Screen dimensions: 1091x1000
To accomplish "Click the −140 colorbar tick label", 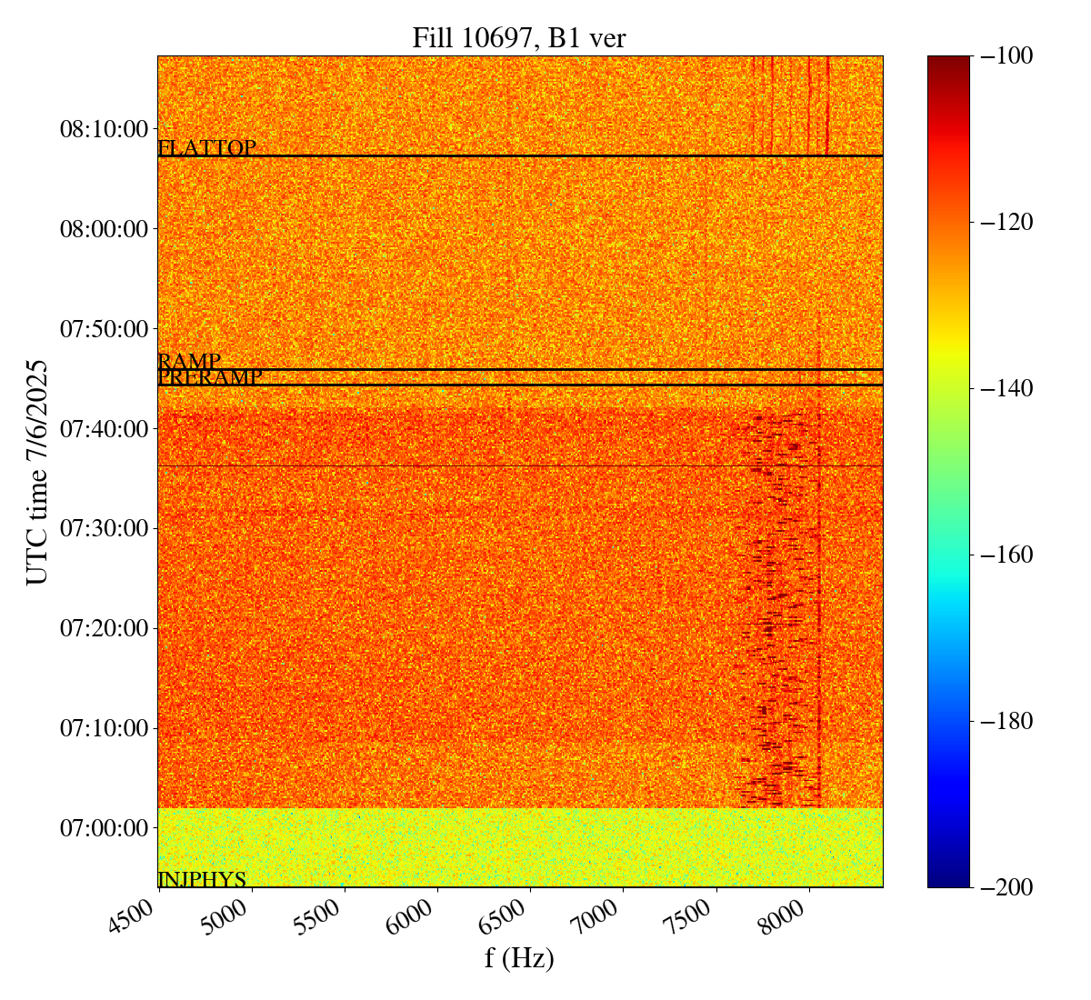I will pos(1003,388).
